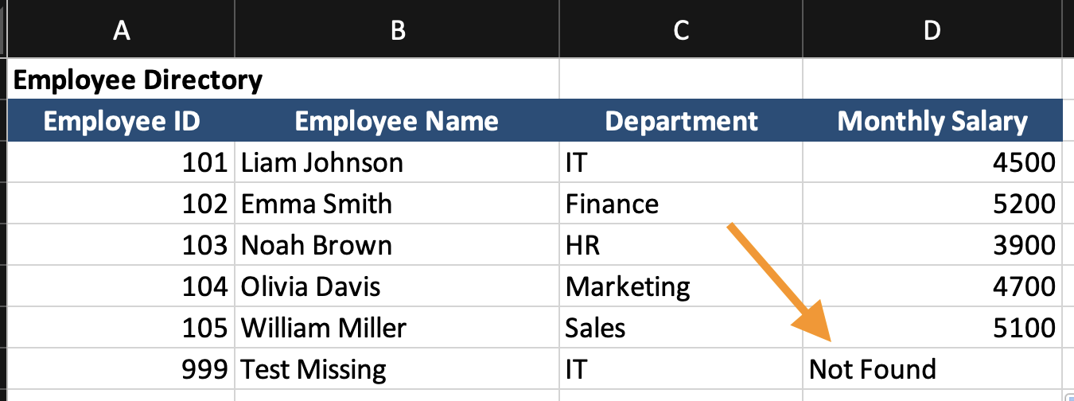Image resolution: width=1074 pixels, height=401 pixels.
Task: Select the Employee Name header cell
Action: [396, 122]
